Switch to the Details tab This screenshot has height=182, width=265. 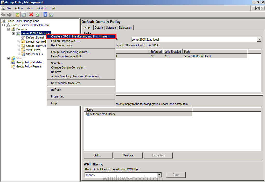(x=99, y=28)
